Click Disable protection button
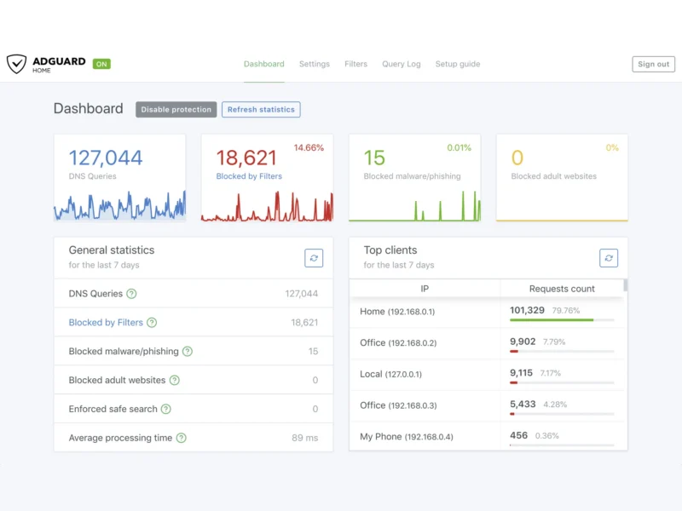This screenshot has width=682, height=511. pyautogui.click(x=176, y=110)
